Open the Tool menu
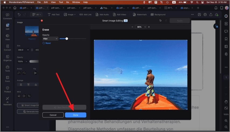Viewport: 230px width, 132px height. click(61, 2)
